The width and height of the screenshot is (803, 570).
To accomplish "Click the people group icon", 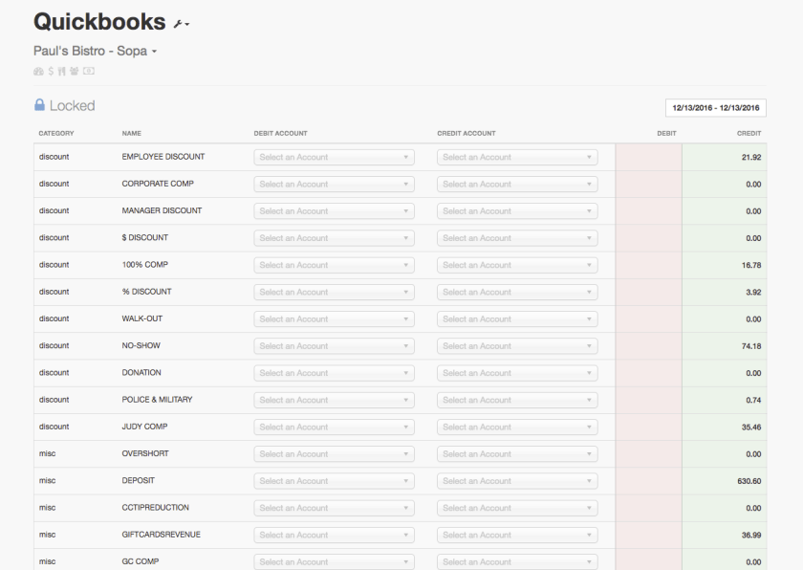I will click(74, 71).
